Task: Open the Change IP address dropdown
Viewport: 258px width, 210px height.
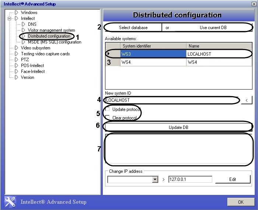Action: tap(155, 179)
